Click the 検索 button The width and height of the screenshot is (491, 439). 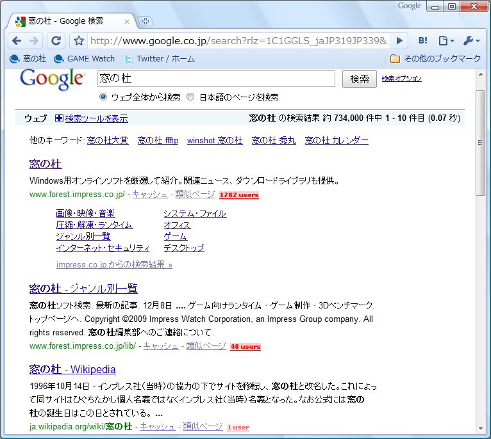pyautogui.click(x=359, y=79)
